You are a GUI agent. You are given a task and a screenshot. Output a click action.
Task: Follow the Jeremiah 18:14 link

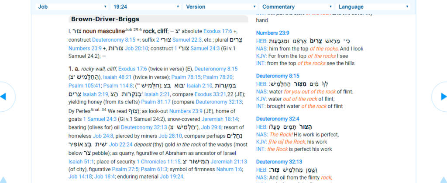click(220, 120)
